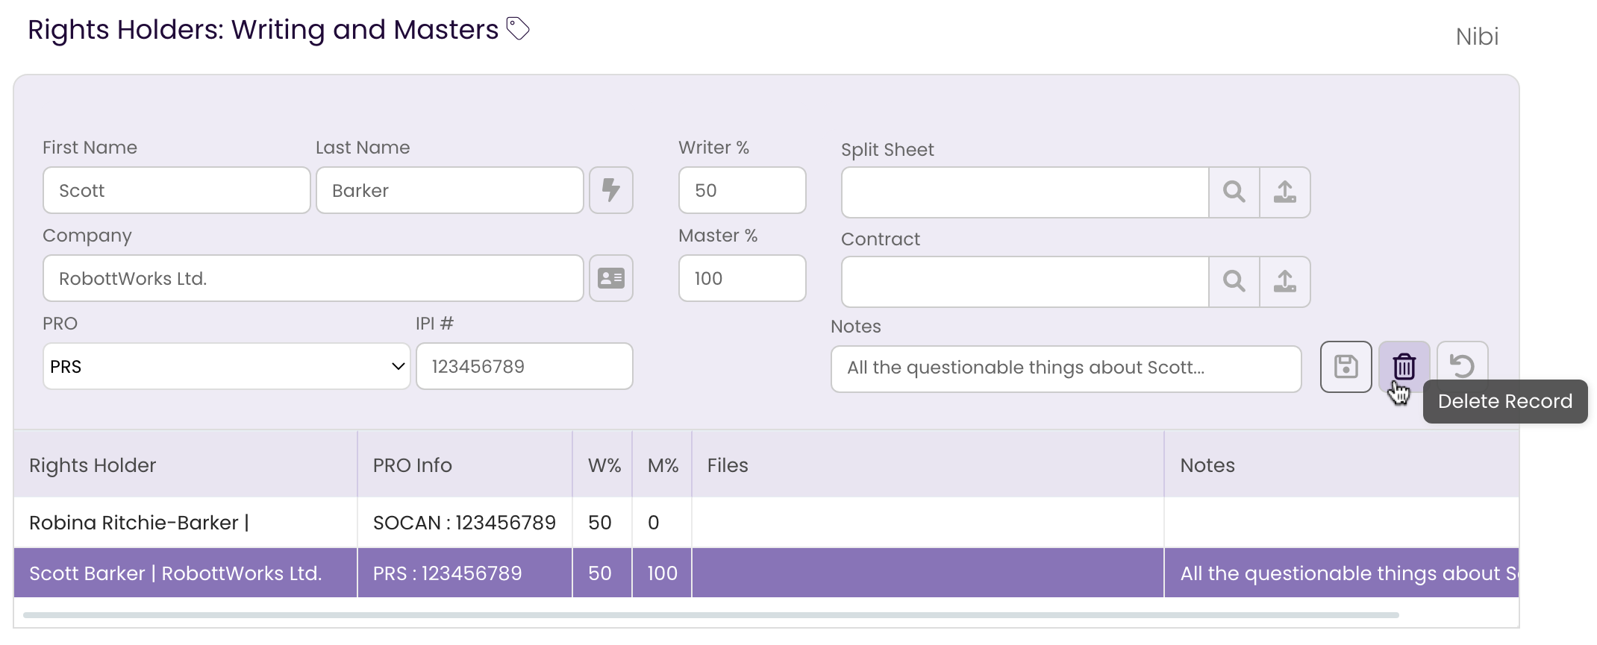Click the Nibi label at top right
1597x645 pixels.
(1477, 37)
